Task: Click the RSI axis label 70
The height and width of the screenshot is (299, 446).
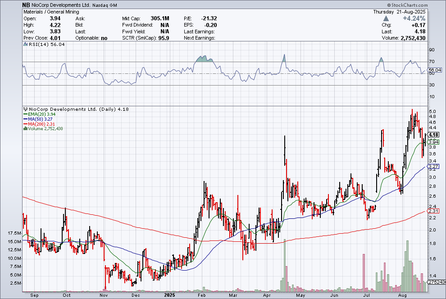Action: 432,61
